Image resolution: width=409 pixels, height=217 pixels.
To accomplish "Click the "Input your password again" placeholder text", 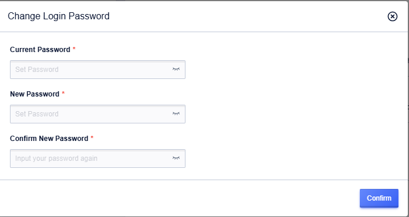I will (56, 159).
